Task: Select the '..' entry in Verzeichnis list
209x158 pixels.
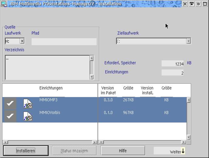Action: [7, 59]
